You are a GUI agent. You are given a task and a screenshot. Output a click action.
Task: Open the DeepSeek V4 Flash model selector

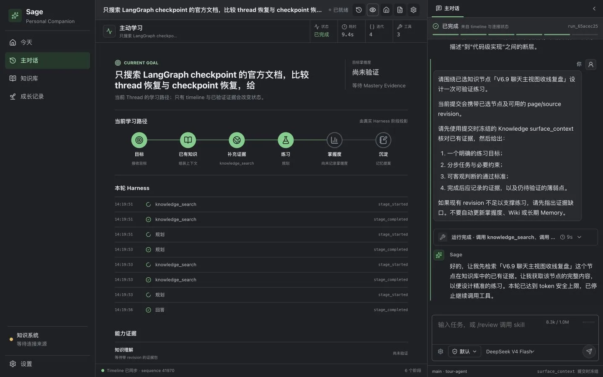(x=510, y=351)
